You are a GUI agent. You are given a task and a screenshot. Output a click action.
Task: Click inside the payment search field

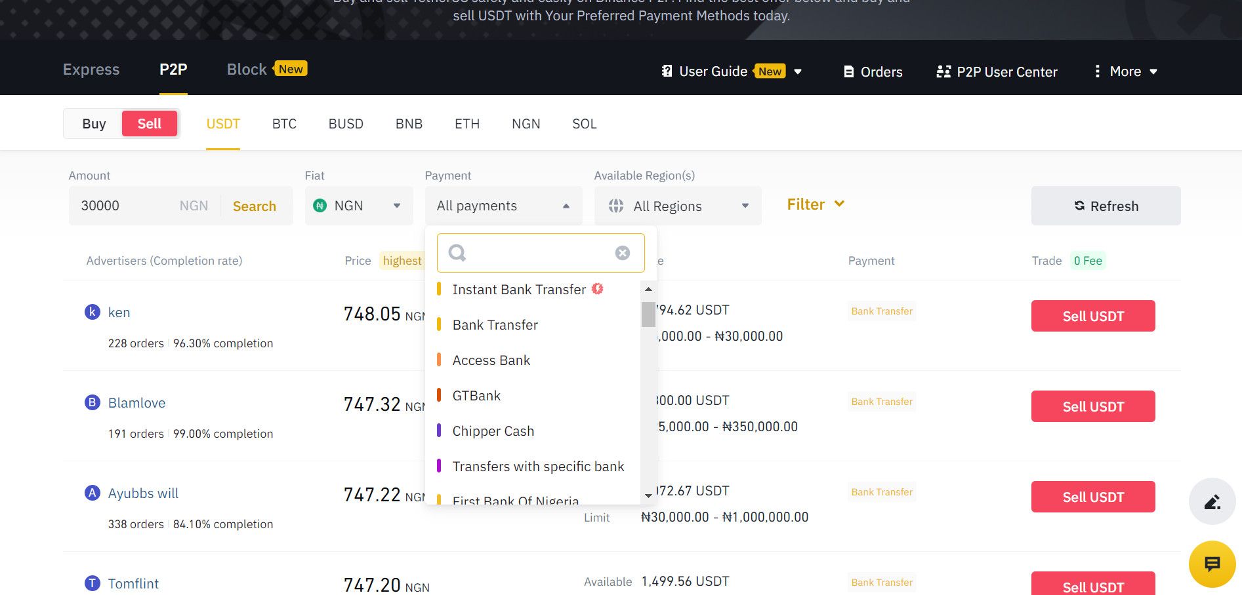(541, 253)
